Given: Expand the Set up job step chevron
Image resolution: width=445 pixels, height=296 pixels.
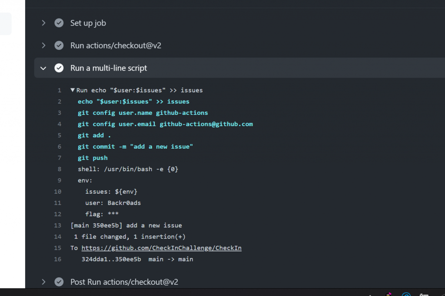Looking at the screenshot, I should [43, 23].
